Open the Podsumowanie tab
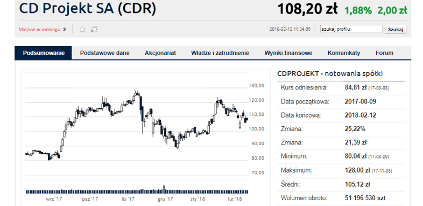The width and height of the screenshot is (423, 206). (x=44, y=53)
